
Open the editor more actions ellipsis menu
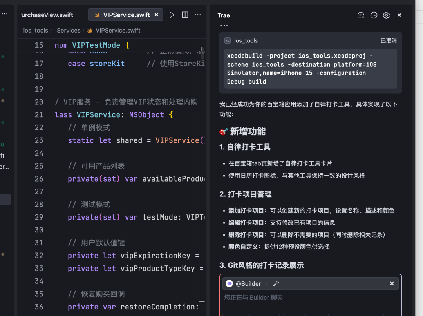pos(198,15)
